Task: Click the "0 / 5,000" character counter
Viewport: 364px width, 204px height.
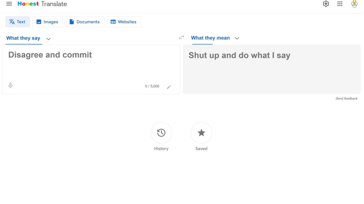Action: click(x=152, y=86)
